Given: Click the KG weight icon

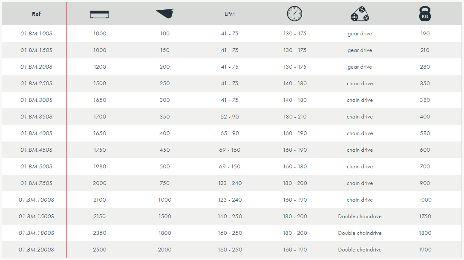Looking at the screenshot, I should tap(425, 14).
